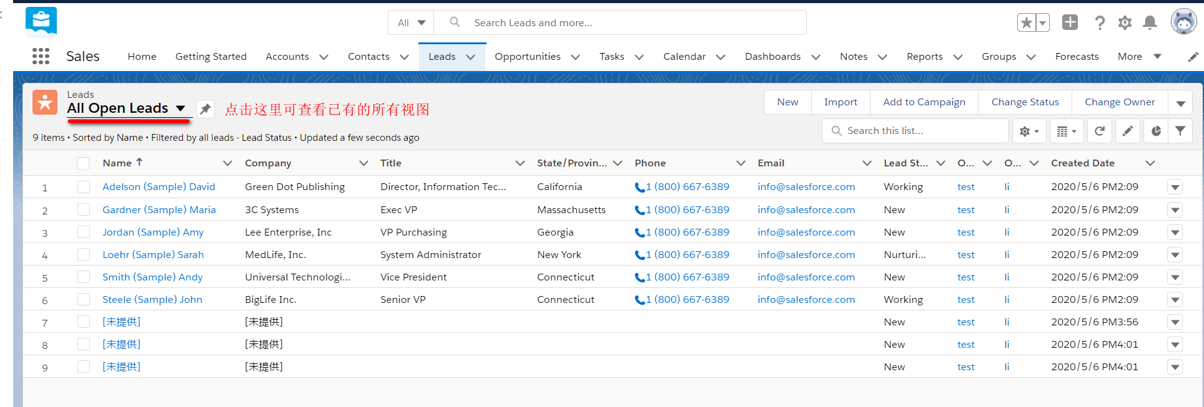Open the All search scope dropdown
This screenshot has height=407, width=1204.
pos(412,22)
